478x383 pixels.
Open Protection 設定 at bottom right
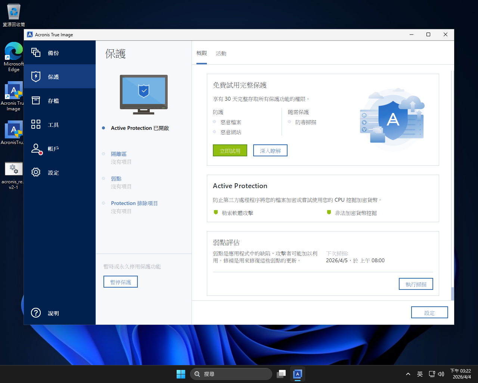point(429,312)
